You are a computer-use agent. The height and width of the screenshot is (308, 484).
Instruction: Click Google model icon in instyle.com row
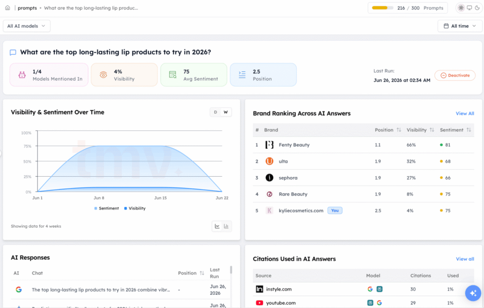[370, 289]
